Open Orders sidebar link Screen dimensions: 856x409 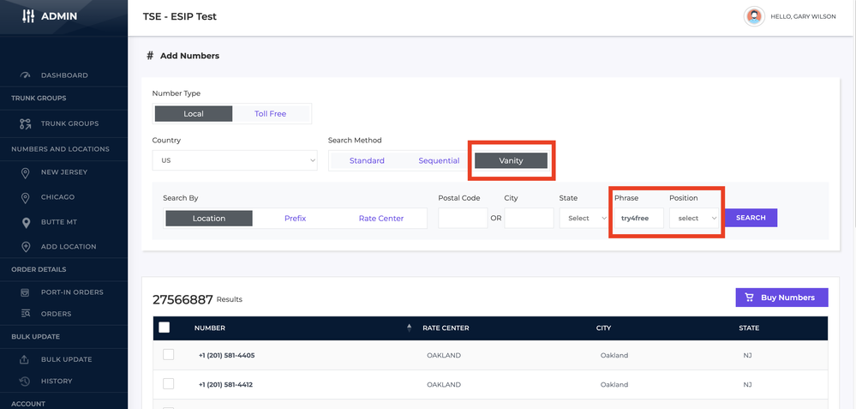[56, 314]
